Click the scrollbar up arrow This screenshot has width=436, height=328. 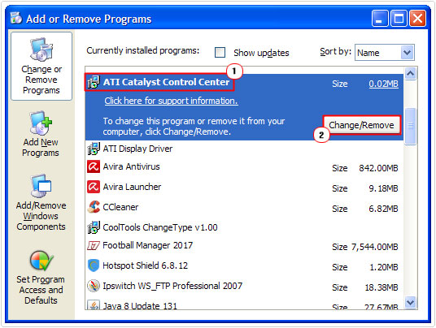[x=411, y=74]
